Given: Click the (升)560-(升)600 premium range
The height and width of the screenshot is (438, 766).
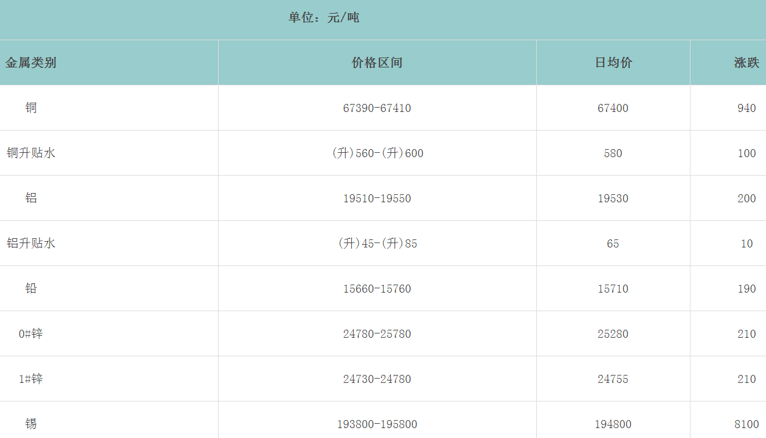Looking at the screenshot, I should [x=377, y=153].
